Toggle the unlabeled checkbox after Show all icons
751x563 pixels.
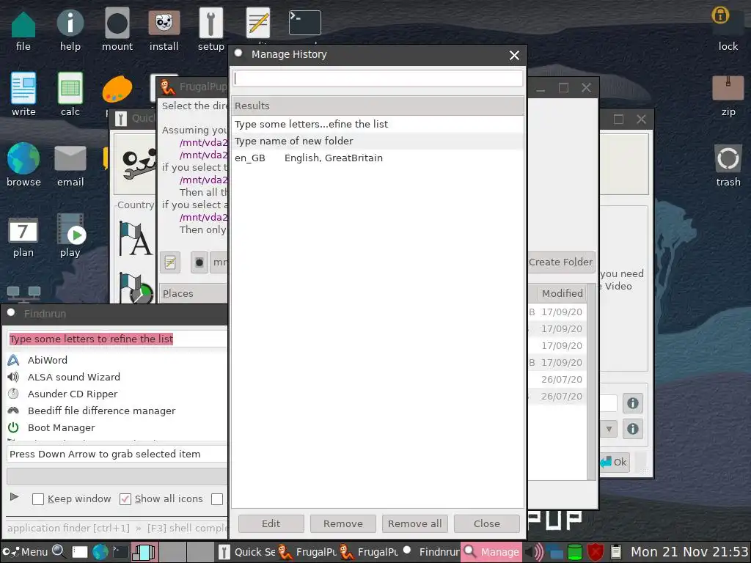click(x=217, y=499)
